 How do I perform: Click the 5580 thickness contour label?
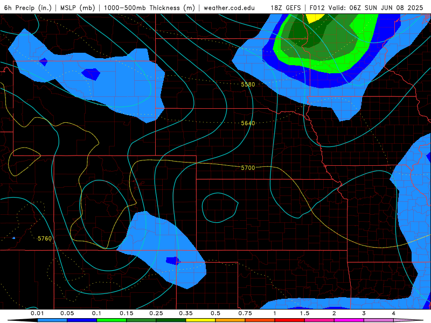coord(248,85)
